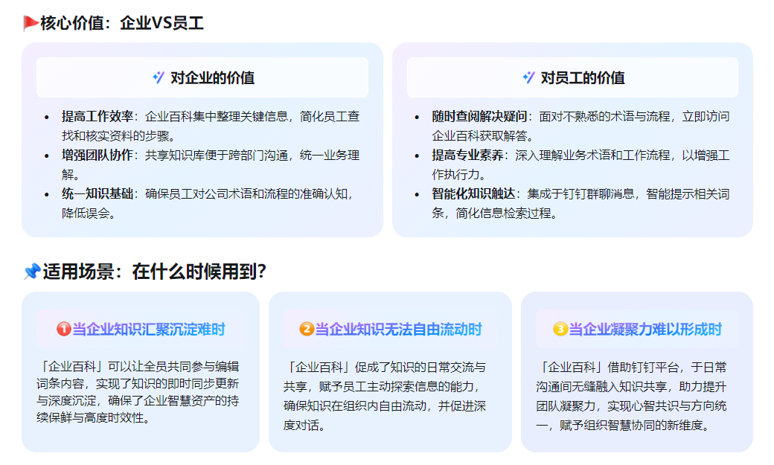The height and width of the screenshot is (465, 774).
Task: Click the red flag icon beside 核心价值
Action: tap(31, 23)
